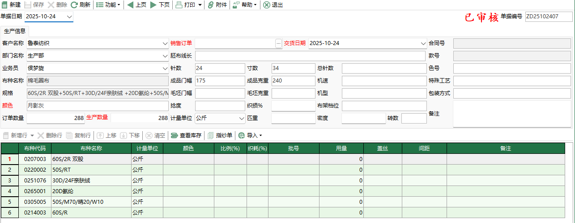Click the 订单数量 field showing 288
The width and height of the screenshot is (575, 223).
coord(55,118)
